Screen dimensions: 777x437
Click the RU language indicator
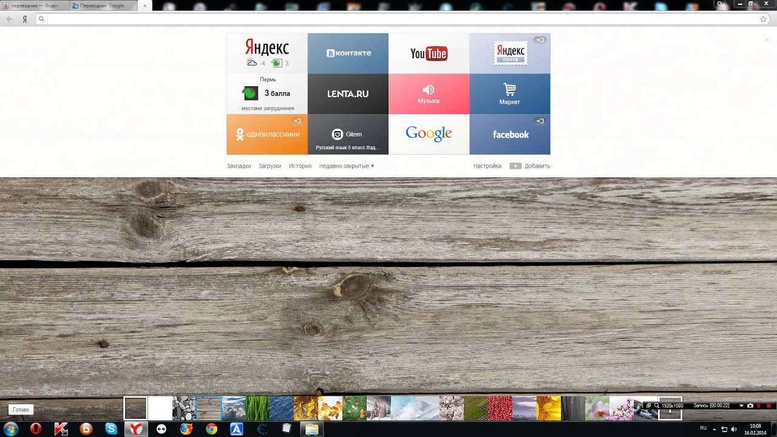(x=704, y=428)
